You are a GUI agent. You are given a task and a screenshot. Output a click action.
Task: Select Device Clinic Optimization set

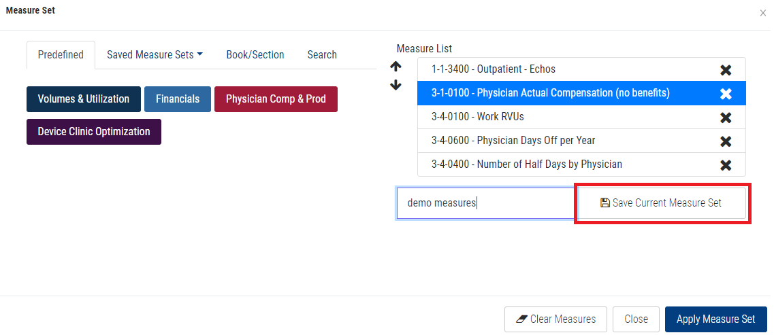tap(94, 132)
